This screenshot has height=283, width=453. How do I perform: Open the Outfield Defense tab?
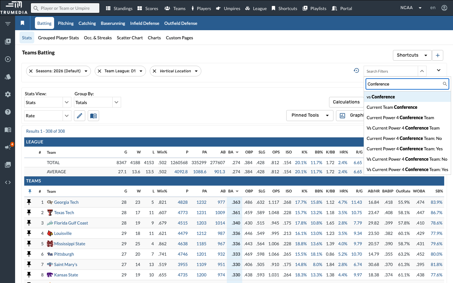click(x=181, y=23)
